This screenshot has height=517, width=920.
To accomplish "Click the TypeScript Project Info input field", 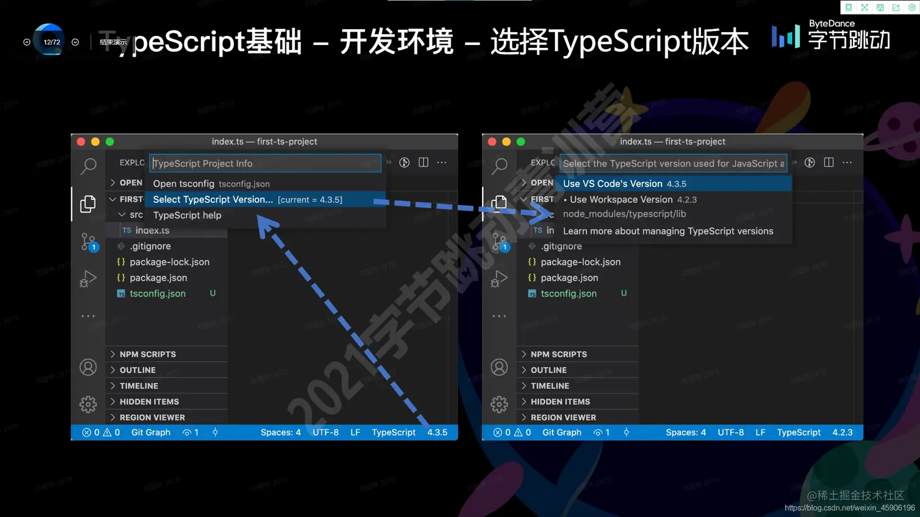I will click(x=265, y=163).
